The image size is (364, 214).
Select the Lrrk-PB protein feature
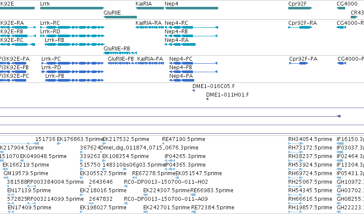click(74, 80)
